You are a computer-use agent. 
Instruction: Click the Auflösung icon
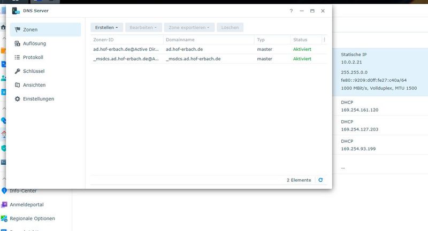18,43
